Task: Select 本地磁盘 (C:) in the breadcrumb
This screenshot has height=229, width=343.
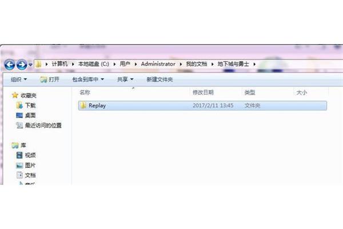Action: pyautogui.click(x=94, y=64)
